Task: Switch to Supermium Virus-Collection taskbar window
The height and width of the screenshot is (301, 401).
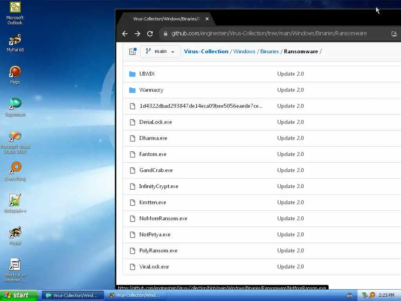Action: point(72,296)
